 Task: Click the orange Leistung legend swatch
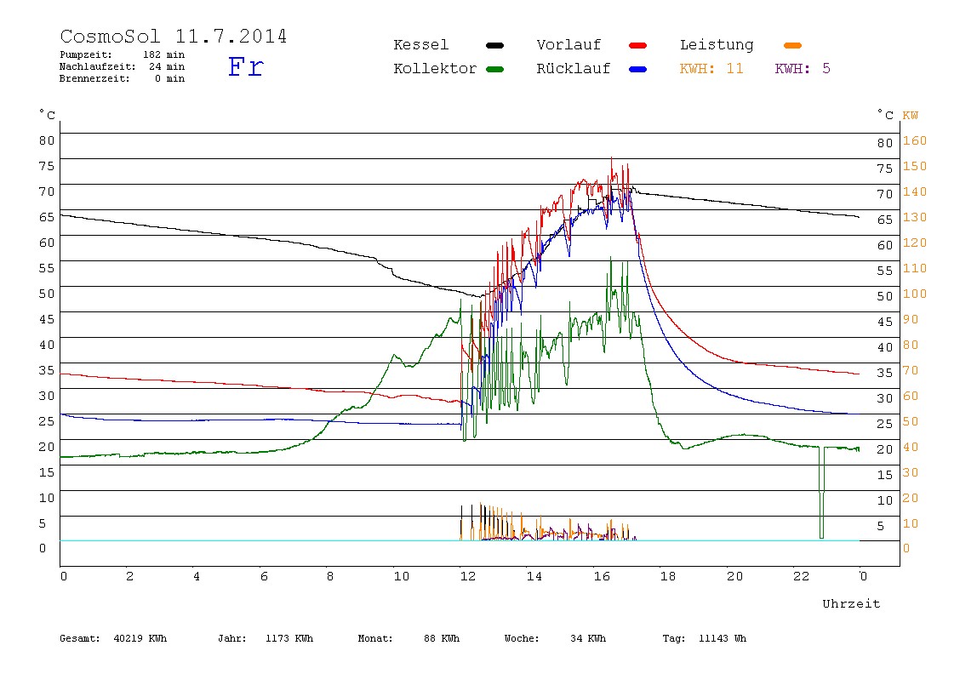(792, 45)
